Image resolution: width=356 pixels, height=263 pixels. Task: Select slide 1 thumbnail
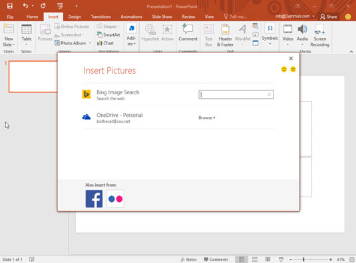point(33,76)
